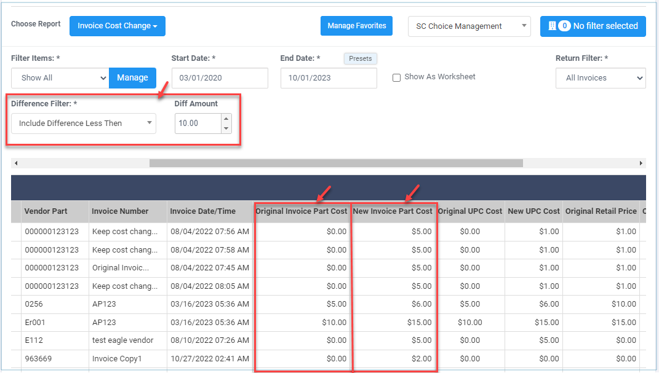The width and height of the screenshot is (659, 373).
Task: Expand the SC Choice Management dropdown
Action: pos(469,26)
